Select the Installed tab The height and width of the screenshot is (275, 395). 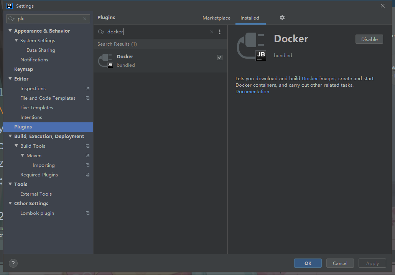[x=250, y=18]
